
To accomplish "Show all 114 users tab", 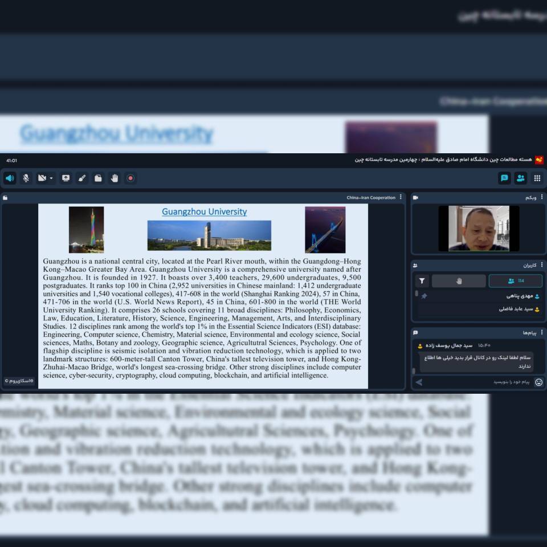I will click(516, 281).
